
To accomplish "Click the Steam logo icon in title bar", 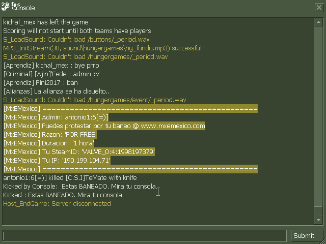I will tap(5, 8).
